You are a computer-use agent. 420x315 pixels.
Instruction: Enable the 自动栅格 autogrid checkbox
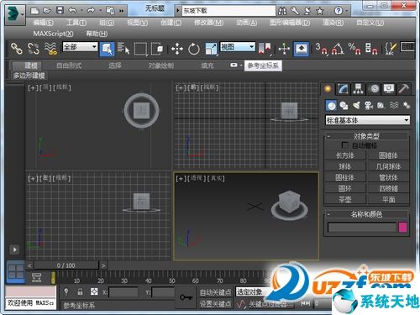point(345,145)
